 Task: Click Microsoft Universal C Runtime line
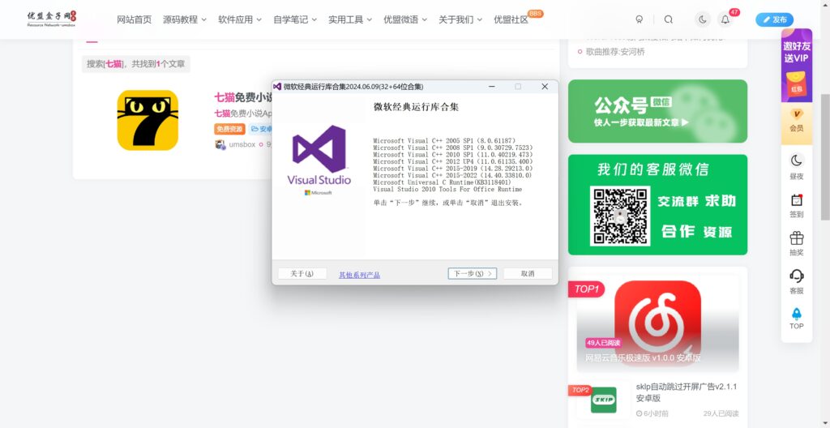[x=442, y=182]
